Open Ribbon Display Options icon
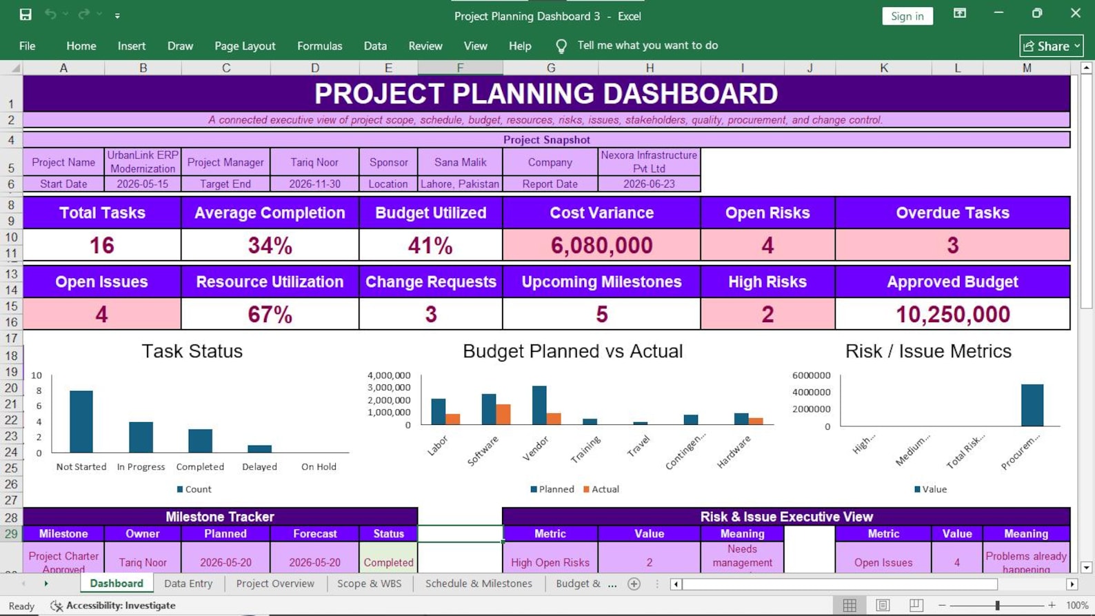The width and height of the screenshot is (1095, 616). click(959, 14)
